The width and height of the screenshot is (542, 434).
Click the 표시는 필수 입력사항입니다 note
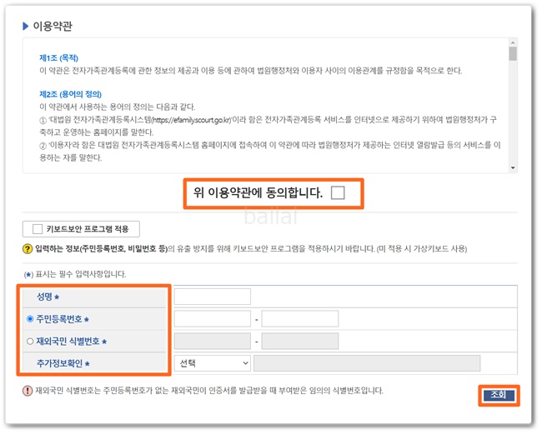(75, 274)
